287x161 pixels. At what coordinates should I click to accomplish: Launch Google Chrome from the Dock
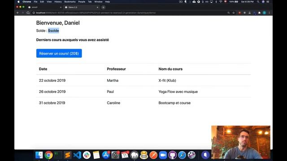tap(48, 155)
